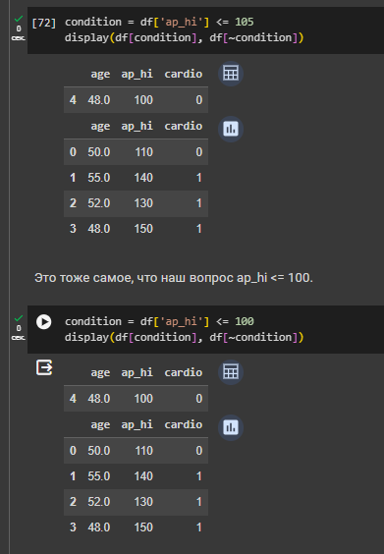
Task: Run the ap_hi <= 100 code cell
Action: click(x=44, y=322)
